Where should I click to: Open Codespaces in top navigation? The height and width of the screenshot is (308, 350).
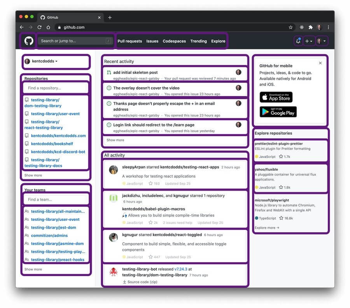tap(174, 41)
